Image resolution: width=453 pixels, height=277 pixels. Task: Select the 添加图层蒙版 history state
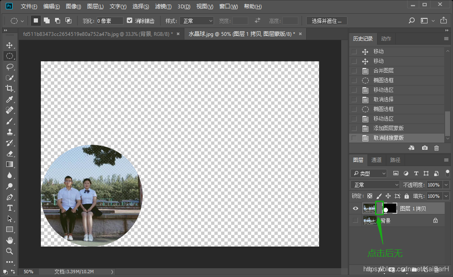(x=397, y=128)
